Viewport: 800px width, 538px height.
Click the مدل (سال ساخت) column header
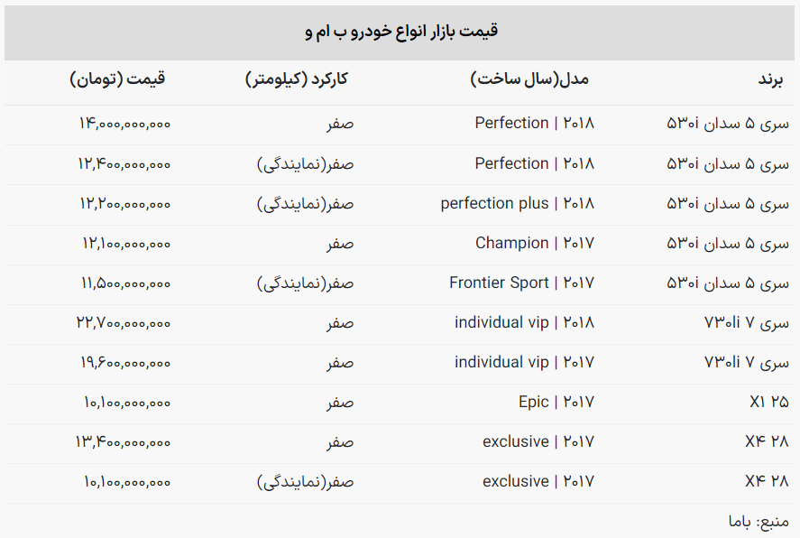click(529, 79)
